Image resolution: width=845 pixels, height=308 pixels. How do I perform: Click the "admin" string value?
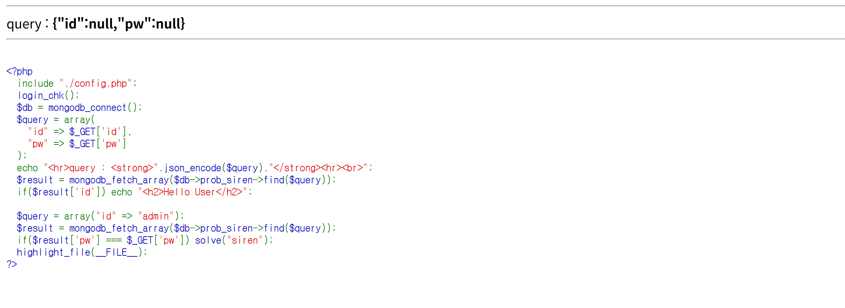pyautogui.click(x=156, y=216)
